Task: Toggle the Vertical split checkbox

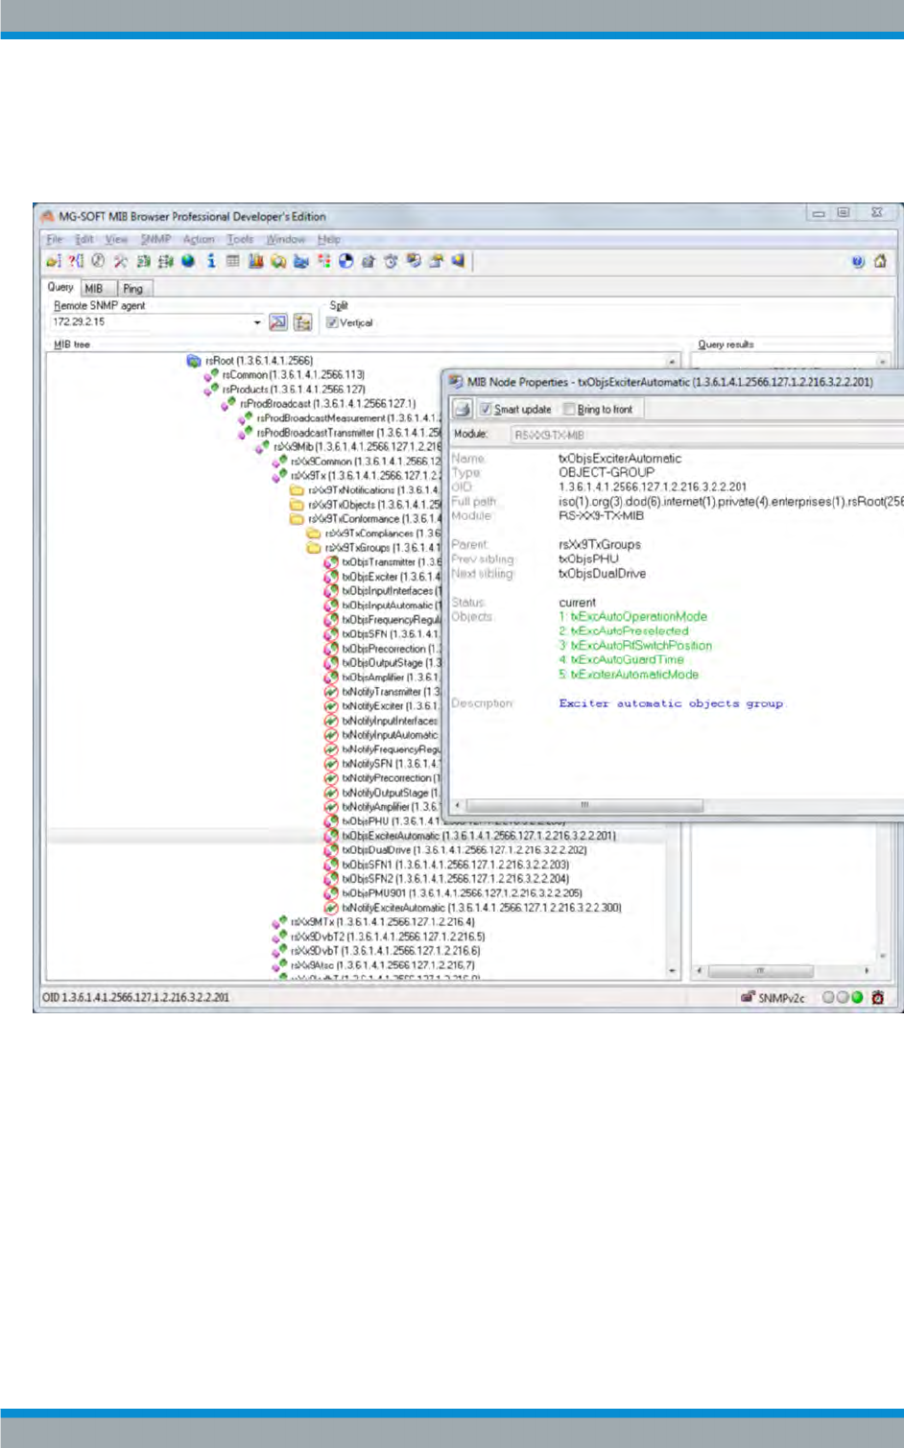Action: coord(332,322)
